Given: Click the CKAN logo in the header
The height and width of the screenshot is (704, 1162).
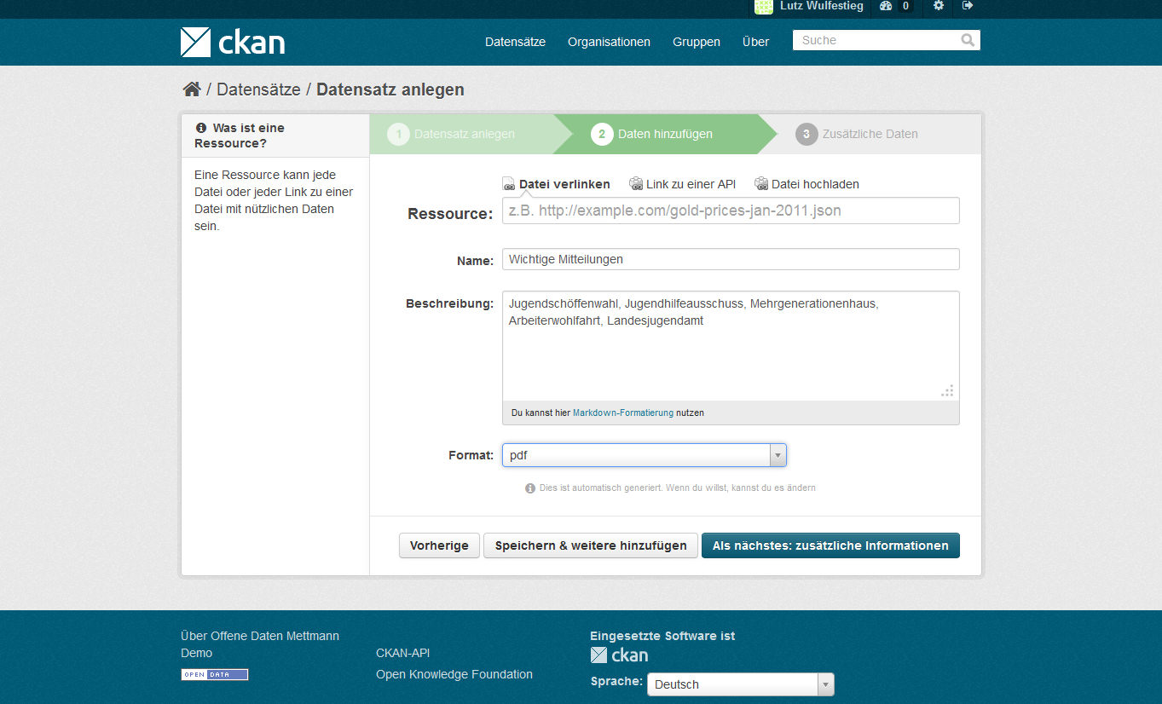Looking at the screenshot, I should click(233, 42).
